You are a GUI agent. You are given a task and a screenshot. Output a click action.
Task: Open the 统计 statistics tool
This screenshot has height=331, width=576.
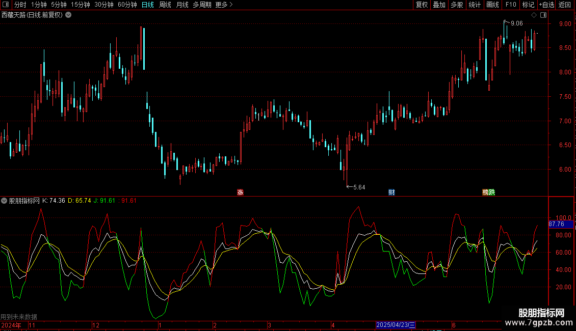475,5
